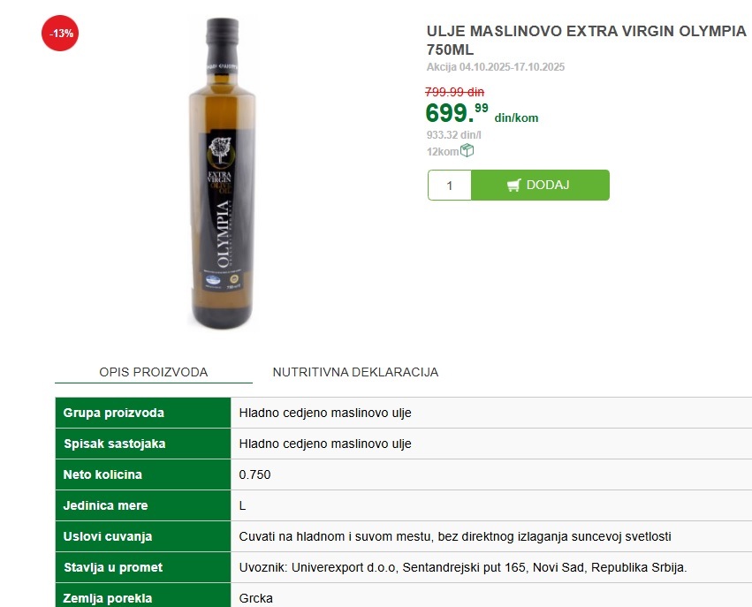The image size is (752, 607).
Task: Click the quantity input field showing 1
Action: (450, 185)
